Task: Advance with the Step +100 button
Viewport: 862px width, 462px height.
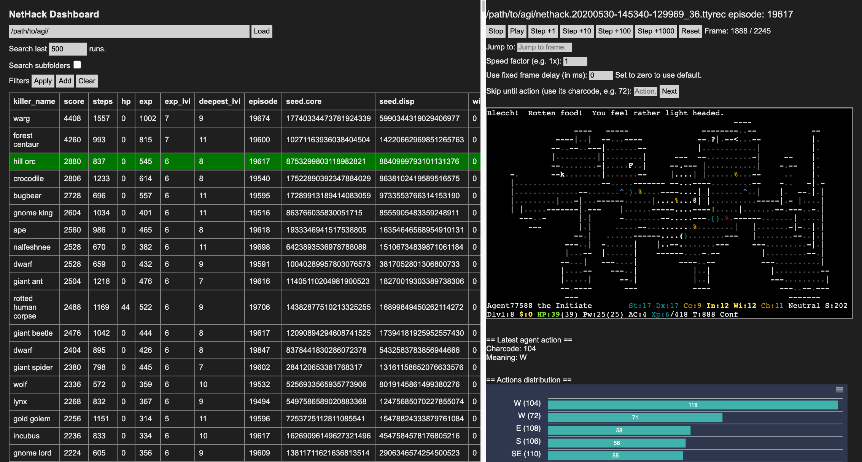Action: click(614, 31)
